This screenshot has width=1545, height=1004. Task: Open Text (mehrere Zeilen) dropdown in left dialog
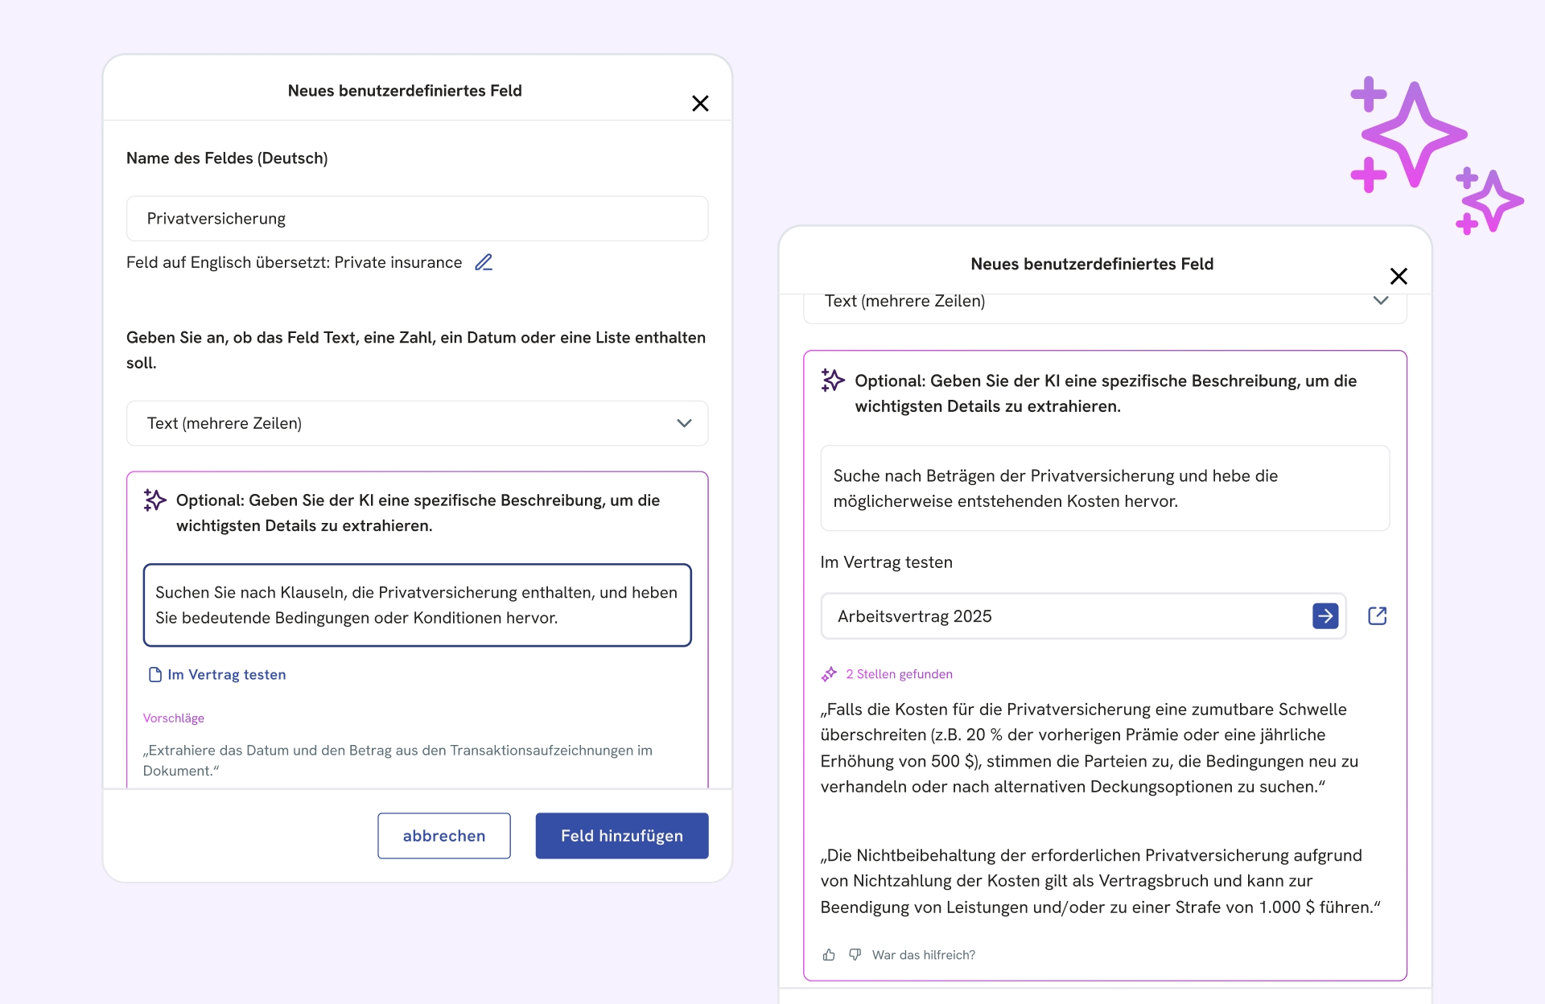click(x=417, y=423)
